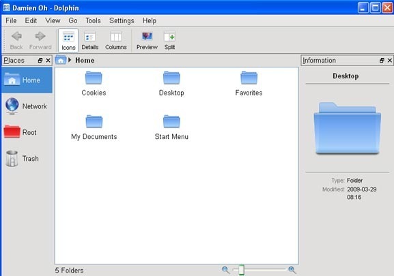This screenshot has width=394, height=276.
Task: Open the Settings menu
Action: 122,20
